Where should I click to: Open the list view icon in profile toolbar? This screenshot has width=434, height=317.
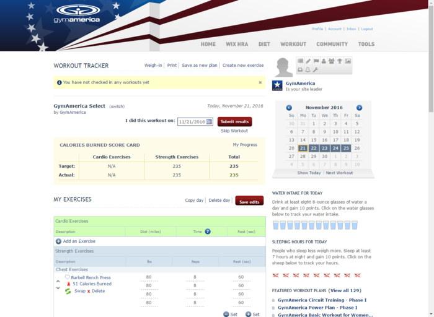click(x=300, y=61)
